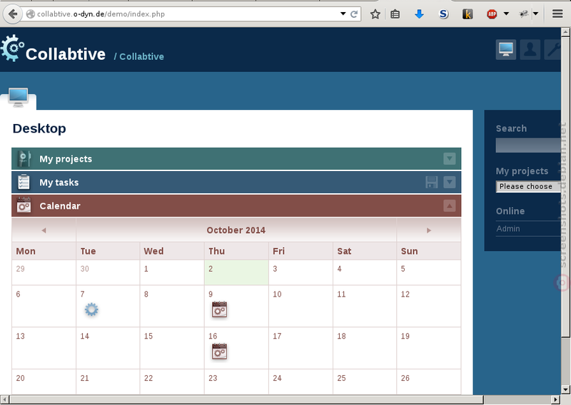Viewport: 571px width, 405px height.
Task: Open the URL history dropdown arrow
Action: click(343, 14)
